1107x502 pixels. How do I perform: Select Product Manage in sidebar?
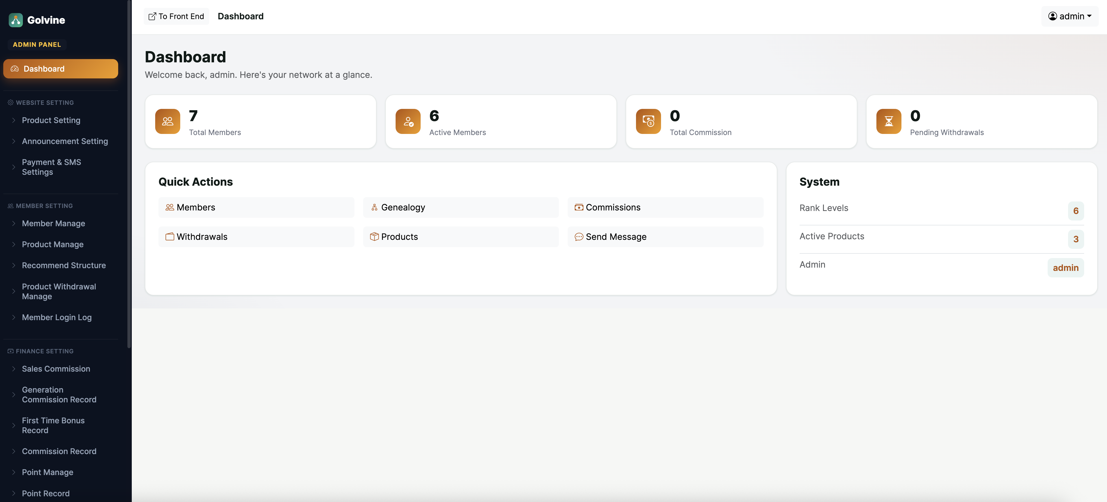[61, 244]
